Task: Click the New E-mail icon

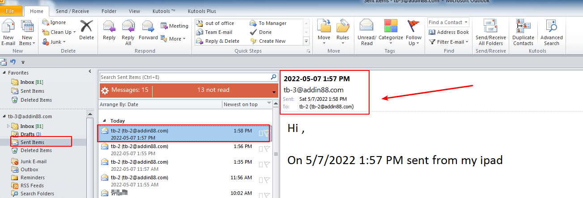Action: (x=8, y=32)
